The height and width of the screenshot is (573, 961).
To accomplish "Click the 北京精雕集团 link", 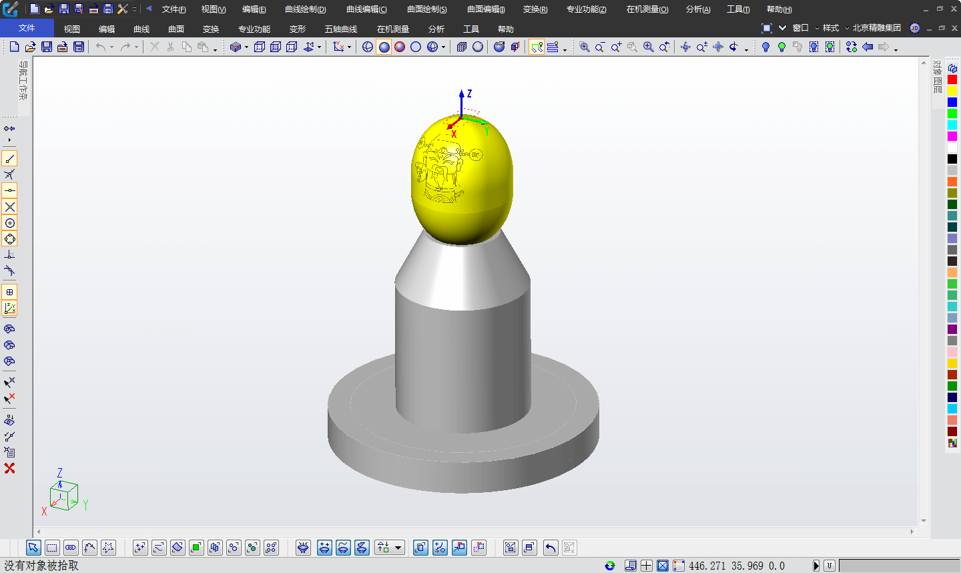I will point(876,28).
